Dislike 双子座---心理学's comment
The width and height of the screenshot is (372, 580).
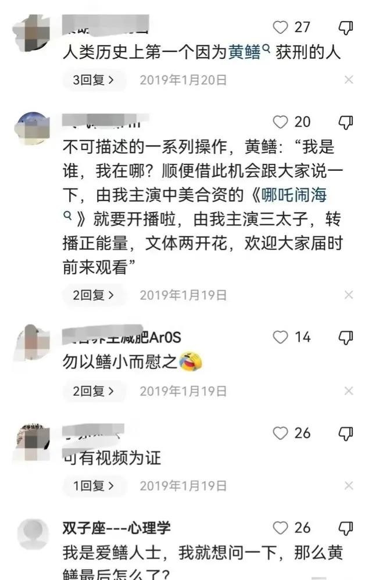click(x=346, y=528)
